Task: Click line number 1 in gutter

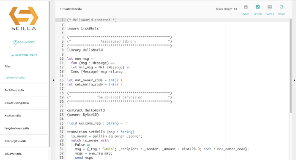Action: [x=63, y=20]
